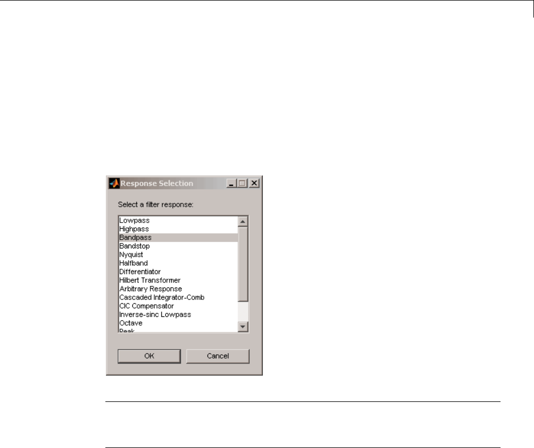Screen dimensions: 534x448
Task: Minimize the Response Selection dialog
Action: pyautogui.click(x=232, y=183)
